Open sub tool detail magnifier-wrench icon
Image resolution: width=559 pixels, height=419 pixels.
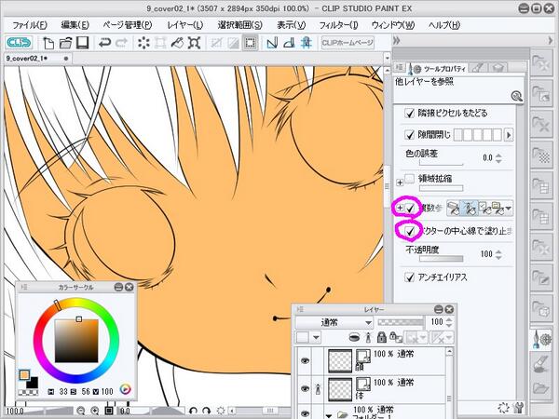(x=516, y=96)
